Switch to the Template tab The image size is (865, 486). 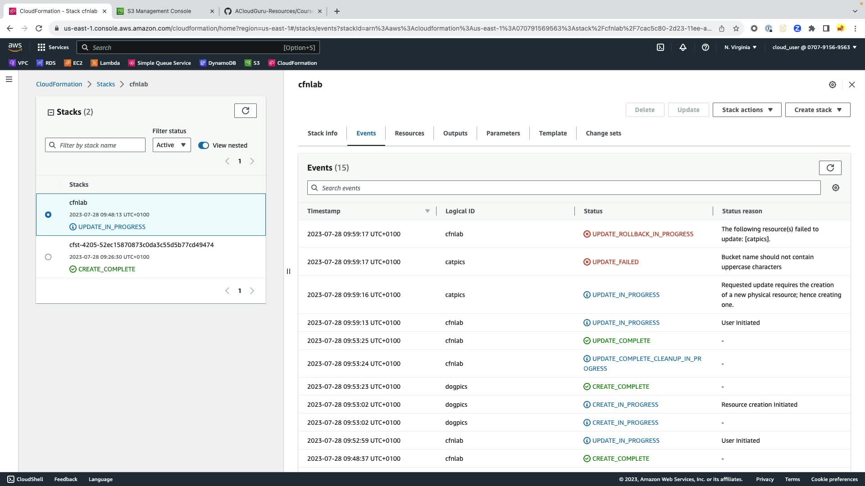(x=553, y=133)
